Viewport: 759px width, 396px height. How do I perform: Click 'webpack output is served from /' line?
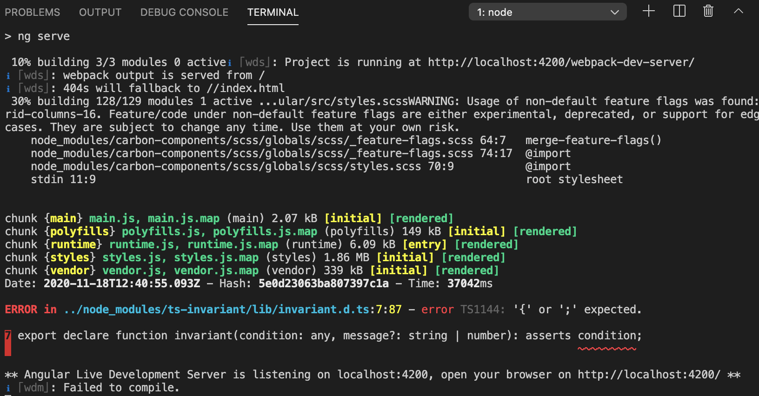coord(164,75)
